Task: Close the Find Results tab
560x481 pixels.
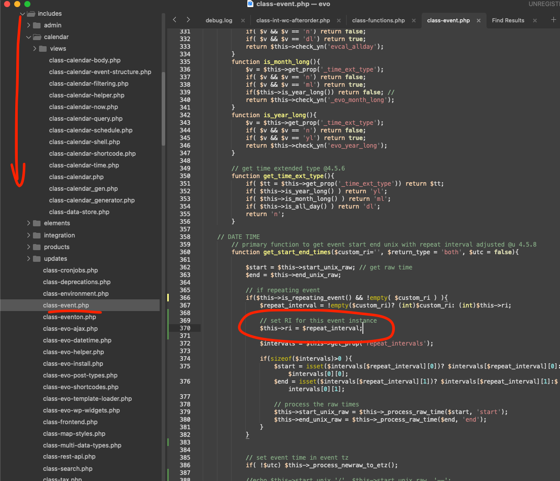Action: pyautogui.click(x=535, y=21)
